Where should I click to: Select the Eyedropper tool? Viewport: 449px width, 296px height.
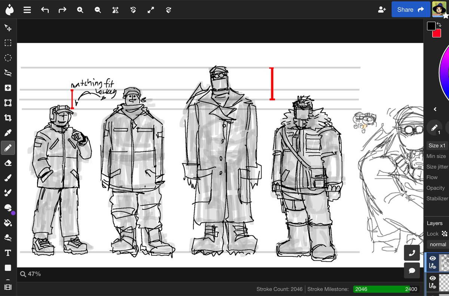pyautogui.click(x=8, y=133)
